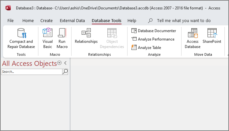
Task: Collapse the navigation pane with the chevron
Action: (65, 63)
